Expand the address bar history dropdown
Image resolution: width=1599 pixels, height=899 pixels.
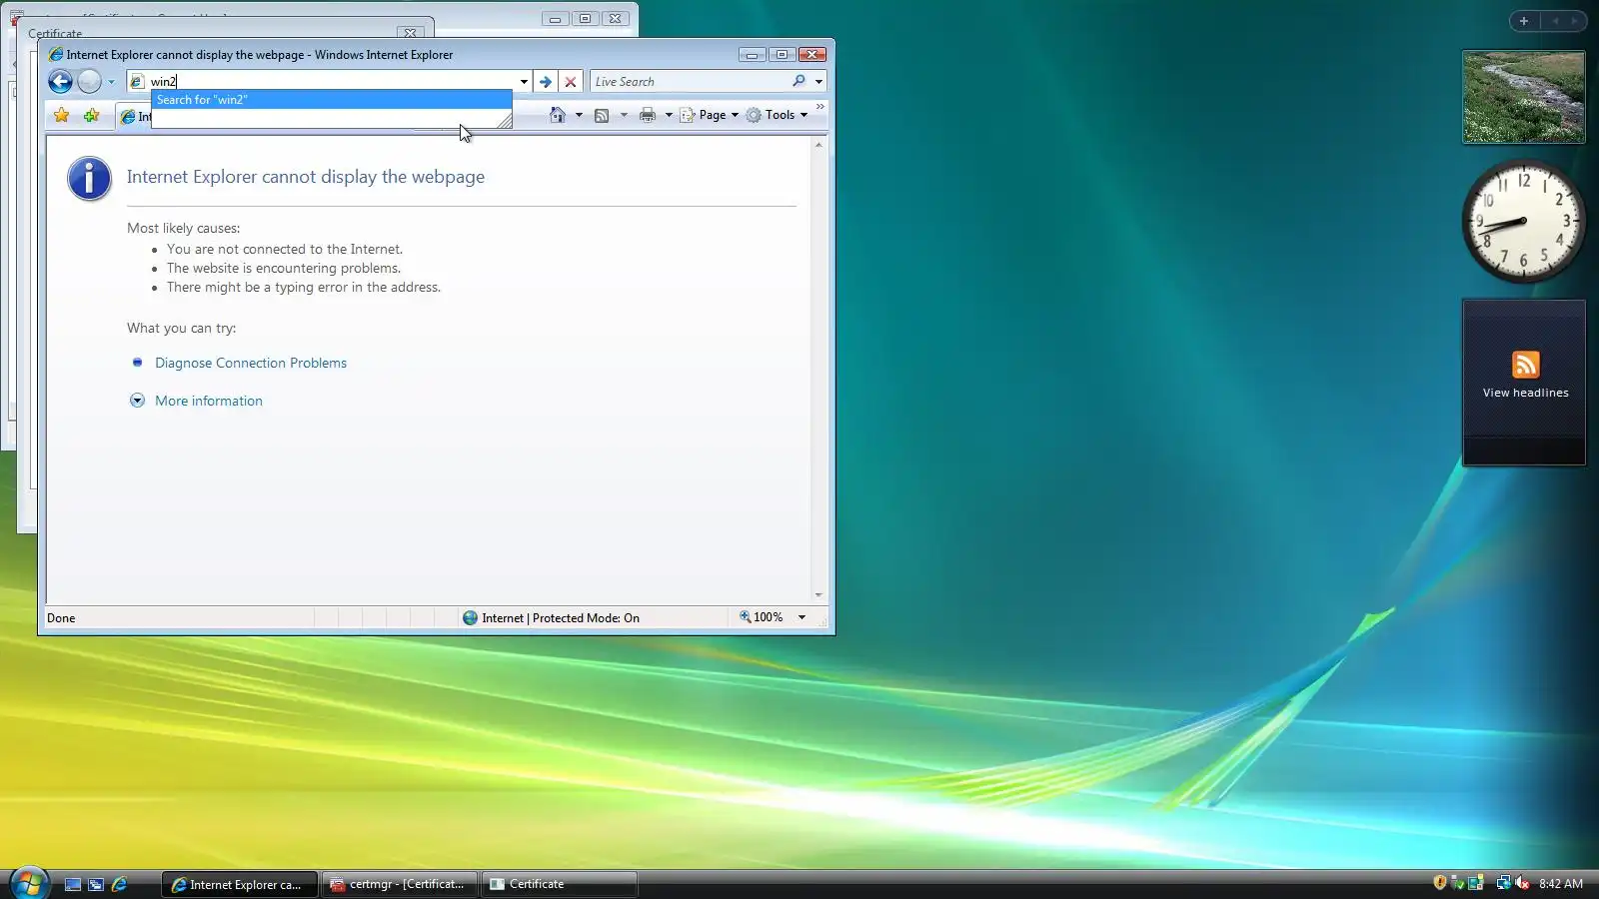[524, 82]
